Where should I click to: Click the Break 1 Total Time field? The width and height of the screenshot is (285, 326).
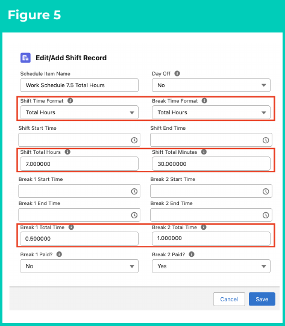point(80,238)
